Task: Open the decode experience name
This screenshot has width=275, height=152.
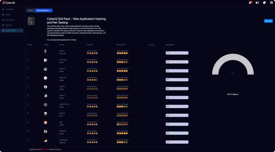Action: tap(63, 77)
